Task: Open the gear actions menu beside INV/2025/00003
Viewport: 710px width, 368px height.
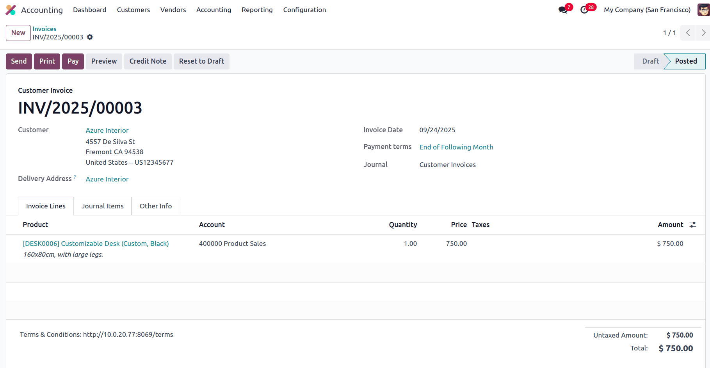Action: [90, 37]
